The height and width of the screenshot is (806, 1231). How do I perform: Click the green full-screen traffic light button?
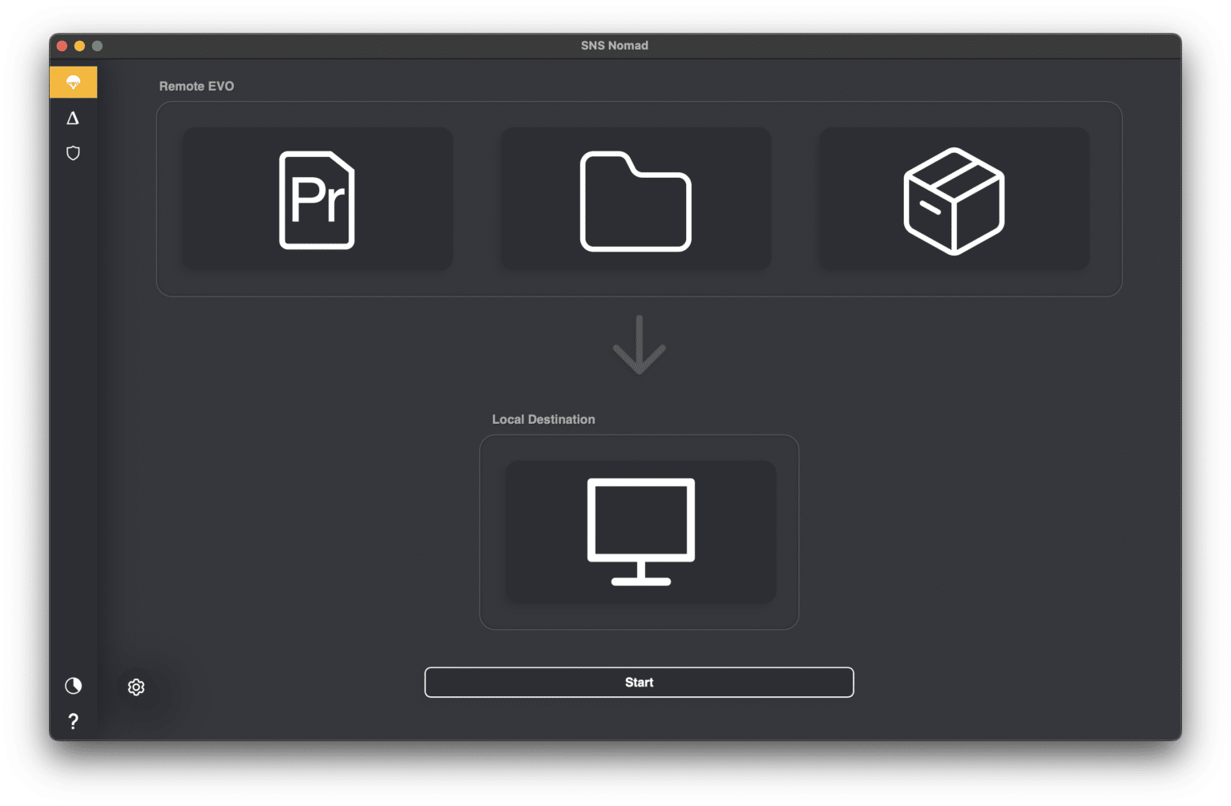point(97,46)
